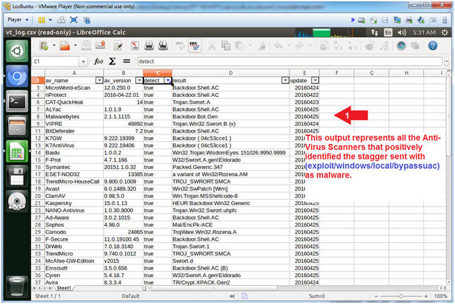
Task: Click the Open folder toolbar icon
Action: pyautogui.click(x=65, y=46)
